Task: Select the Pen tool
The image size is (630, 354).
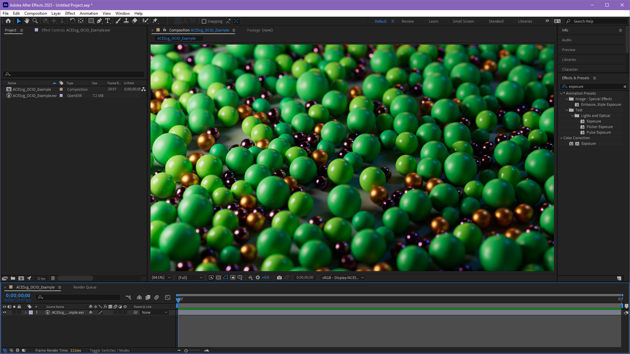Action: coord(99,21)
